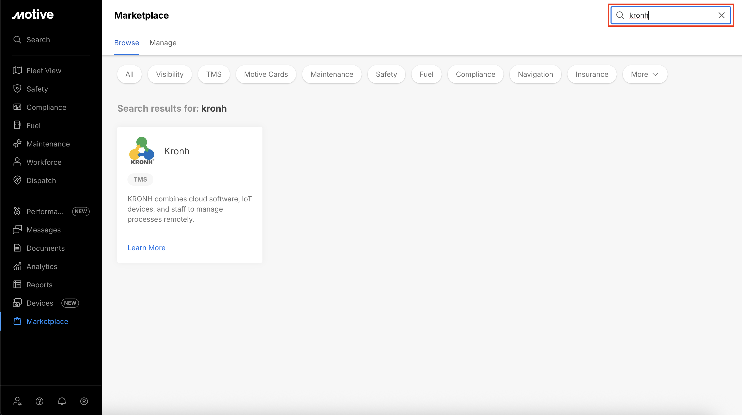The height and width of the screenshot is (415, 742).
Task: Choose the Insurance category filter
Action: click(x=592, y=75)
